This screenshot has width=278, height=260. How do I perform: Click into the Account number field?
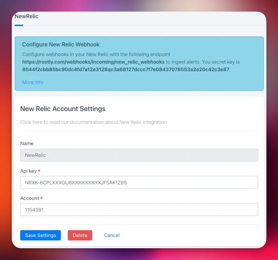139,209
